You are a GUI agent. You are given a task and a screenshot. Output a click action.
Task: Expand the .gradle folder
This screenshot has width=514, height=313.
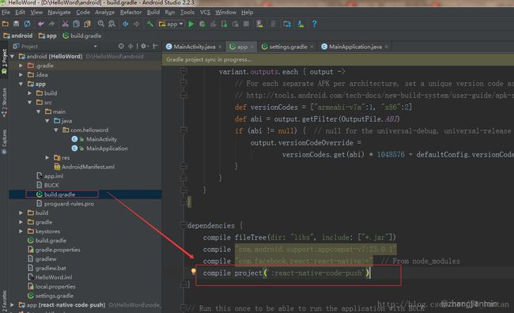[21, 66]
